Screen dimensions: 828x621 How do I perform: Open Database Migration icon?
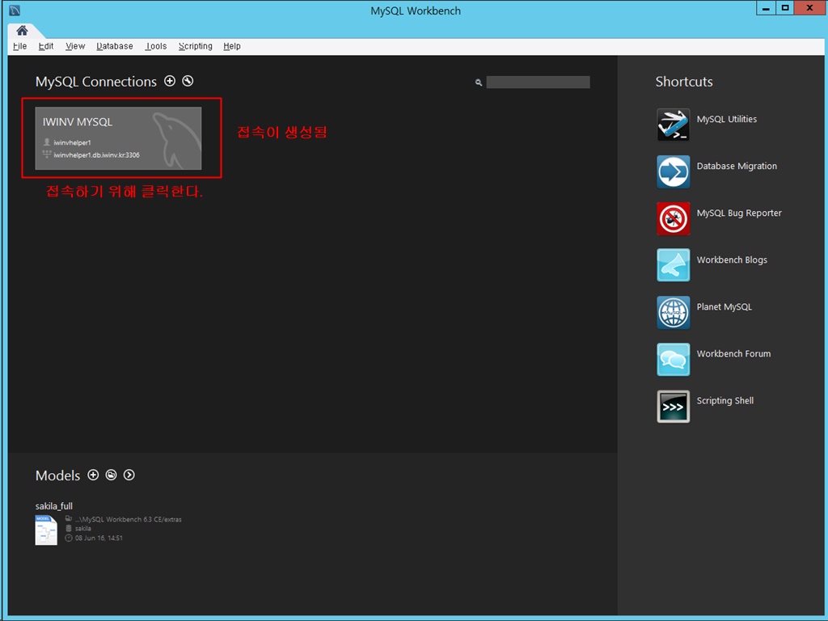674,171
